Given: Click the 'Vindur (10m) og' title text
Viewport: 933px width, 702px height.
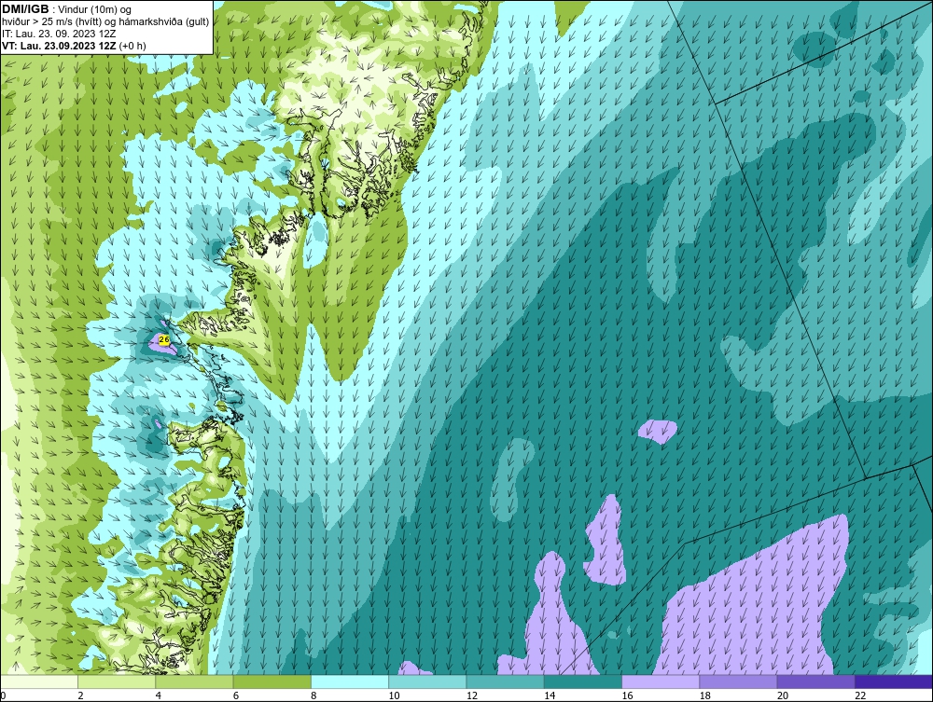Looking at the screenshot, I should point(96,9).
